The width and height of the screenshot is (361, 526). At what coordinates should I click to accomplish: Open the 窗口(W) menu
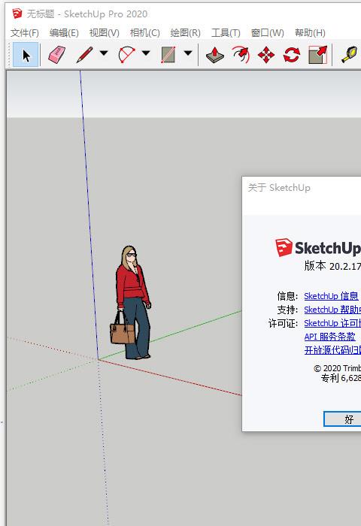tap(267, 33)
